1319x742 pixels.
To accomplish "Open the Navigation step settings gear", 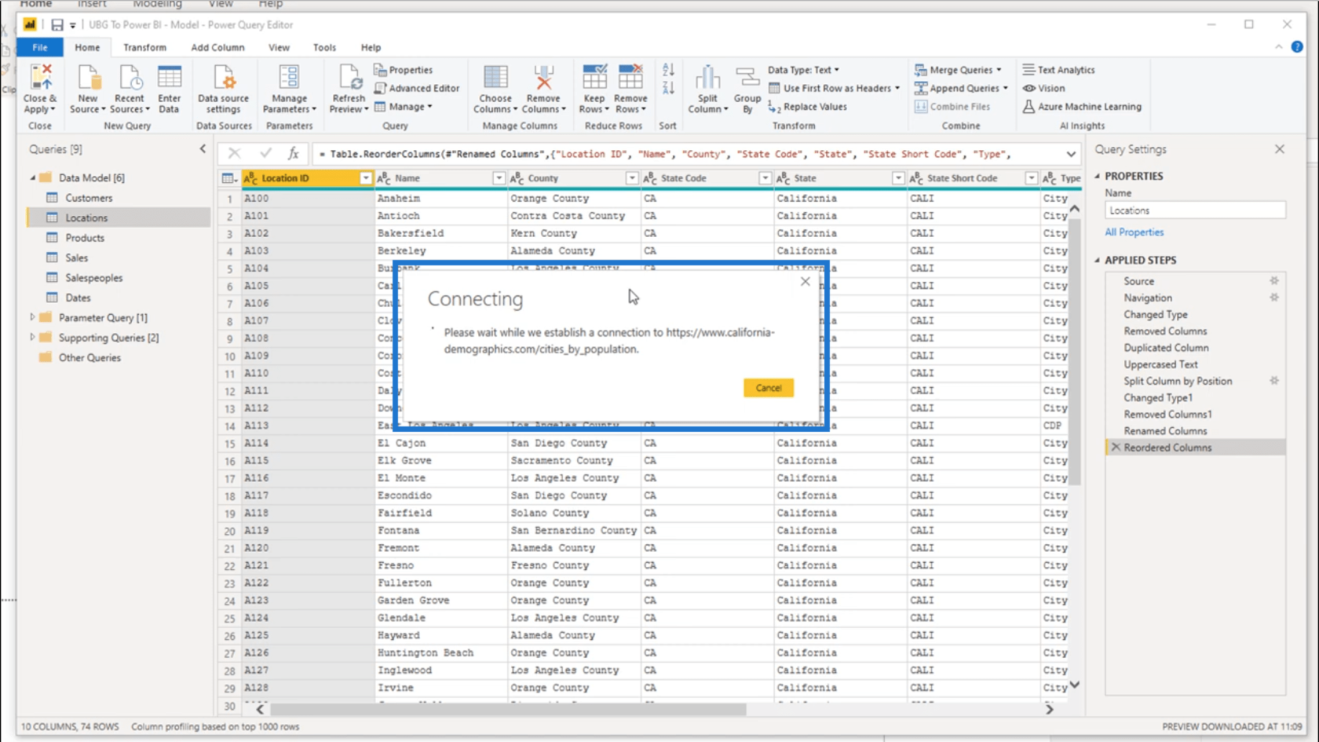I will [1274, 298].
